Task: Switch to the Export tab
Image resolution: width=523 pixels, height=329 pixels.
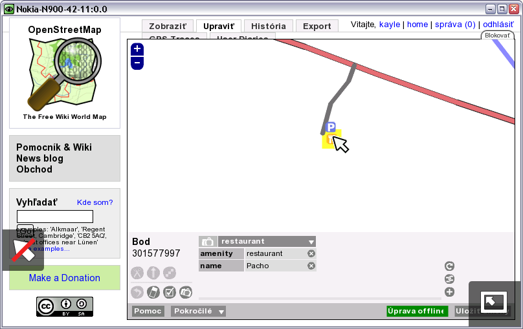Action: click(x=317, y=26)
